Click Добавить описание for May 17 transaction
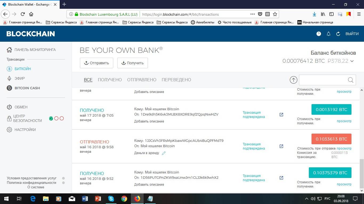 pos(149,121)
